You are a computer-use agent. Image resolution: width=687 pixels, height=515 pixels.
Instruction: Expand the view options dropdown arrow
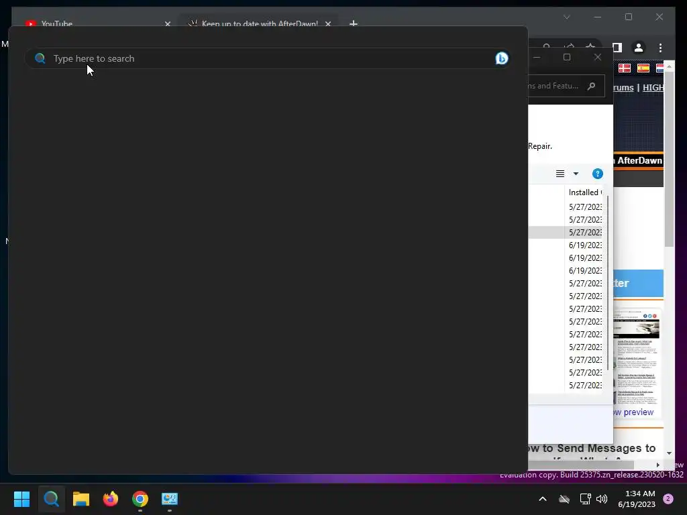[576, 174]
